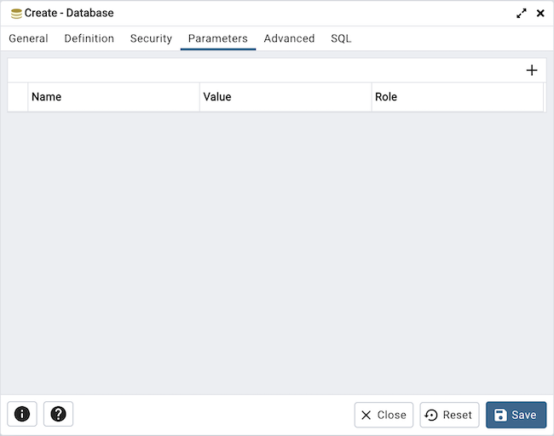The image size is (554, 436).
Task: Open the info button at bottom left
Action: tap(22, 415)
